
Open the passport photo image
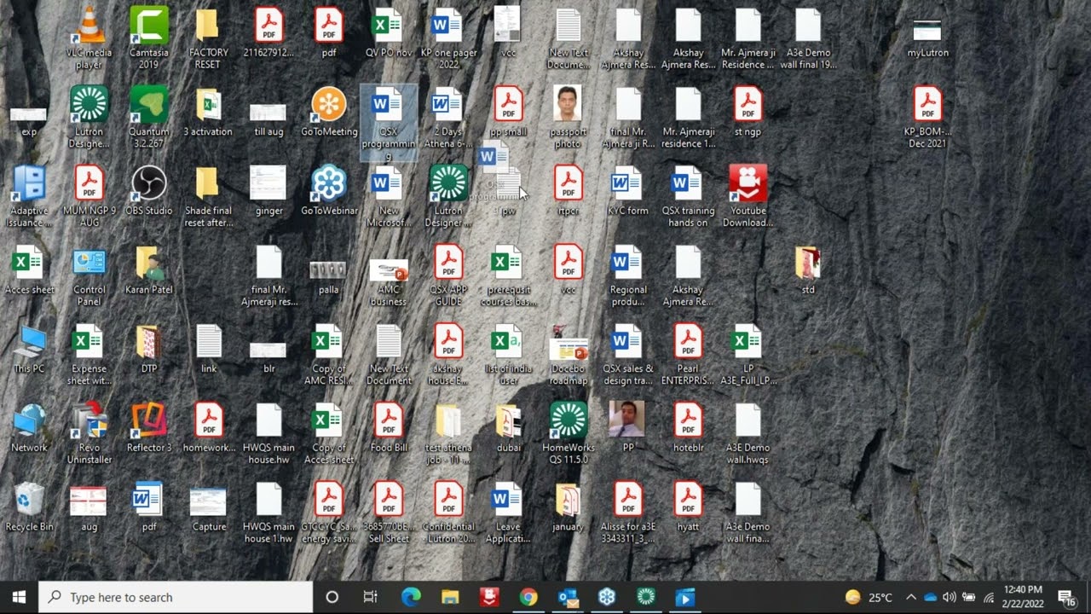(x=568, y=117)
